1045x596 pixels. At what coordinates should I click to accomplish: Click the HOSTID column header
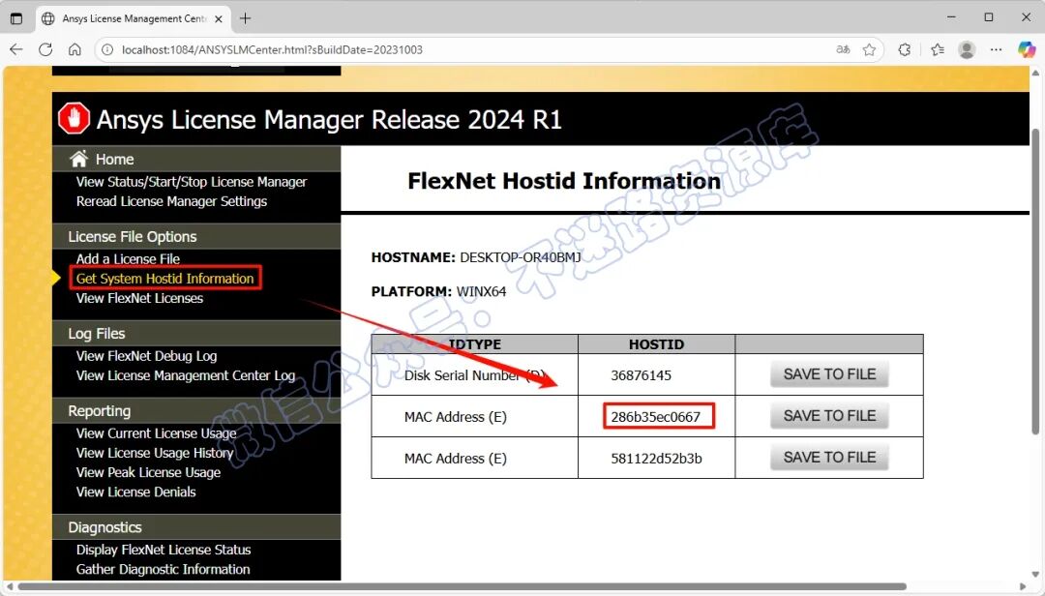coord(656,344)
